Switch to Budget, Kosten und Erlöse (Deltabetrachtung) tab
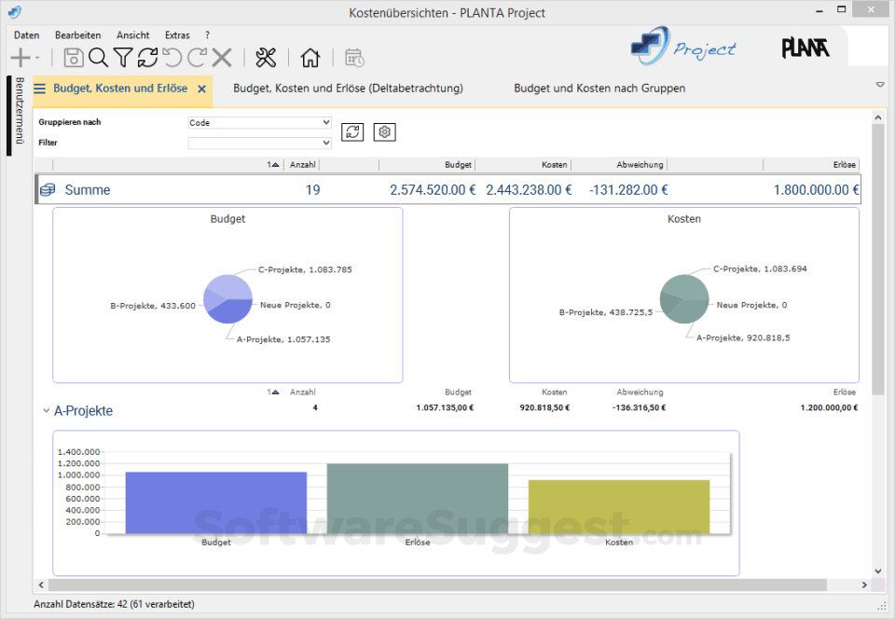This screenshot has height=619, width=895. 348,89
